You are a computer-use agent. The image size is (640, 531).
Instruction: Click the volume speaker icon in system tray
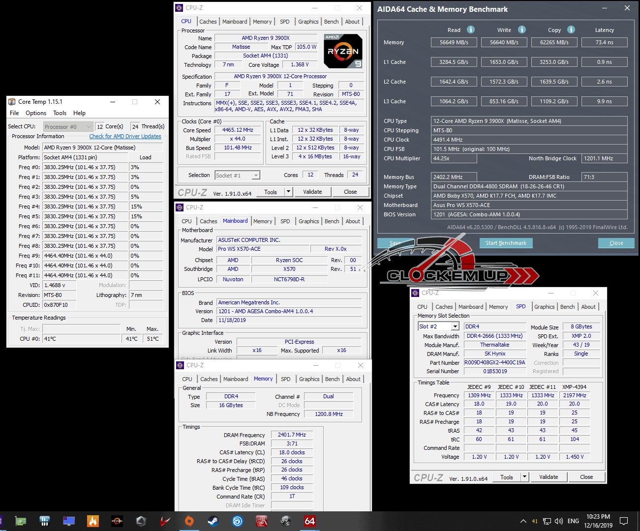[559, 521]
